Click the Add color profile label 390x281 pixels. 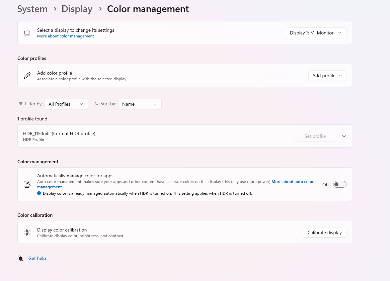(55, 73)
